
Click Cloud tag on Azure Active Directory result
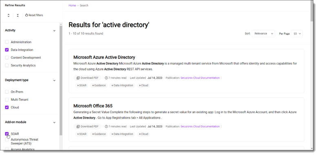144,85
